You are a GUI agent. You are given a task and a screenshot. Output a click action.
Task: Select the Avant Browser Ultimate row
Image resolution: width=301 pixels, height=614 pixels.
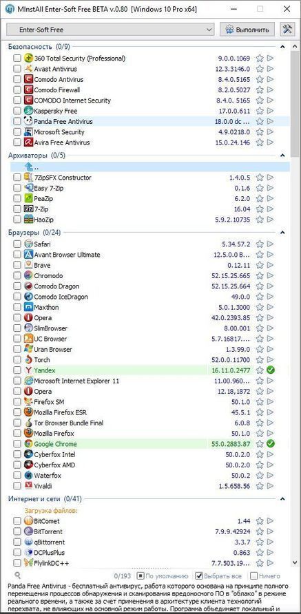(150, 255)
